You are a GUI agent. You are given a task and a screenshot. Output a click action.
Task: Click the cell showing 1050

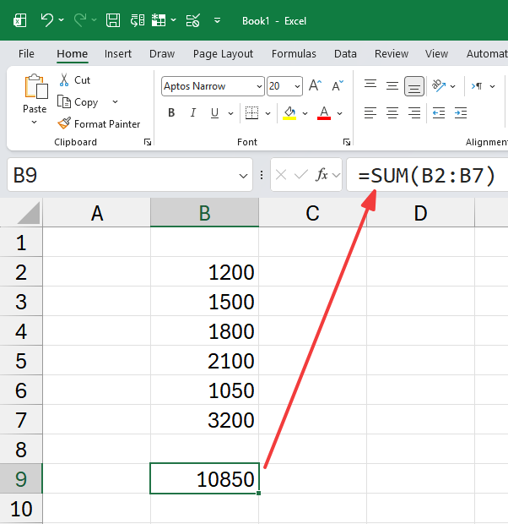pyautogui.click(x=204, y=390)
